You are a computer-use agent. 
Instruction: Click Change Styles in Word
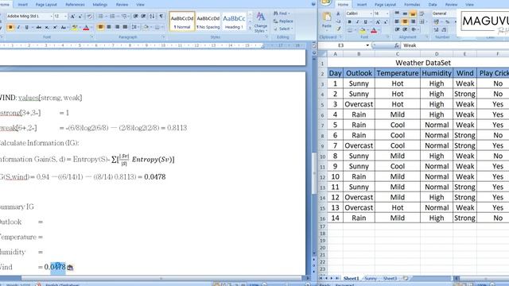pos(261,22)
